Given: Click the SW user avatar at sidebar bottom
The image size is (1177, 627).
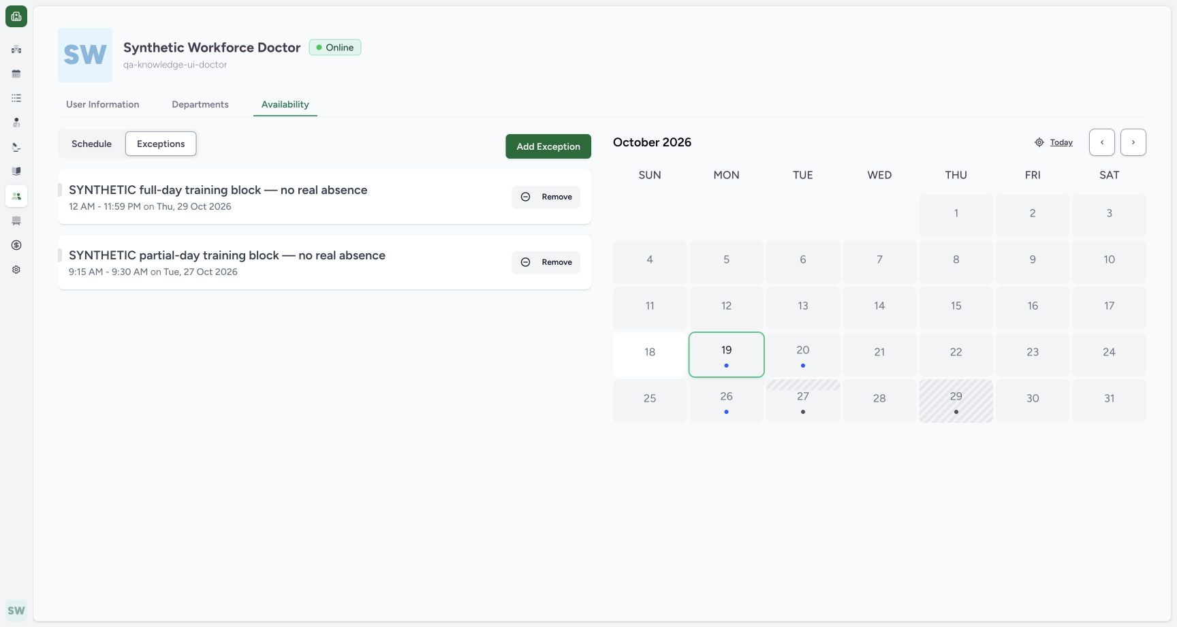Looking at the screenshot, I should pos(16,611).
